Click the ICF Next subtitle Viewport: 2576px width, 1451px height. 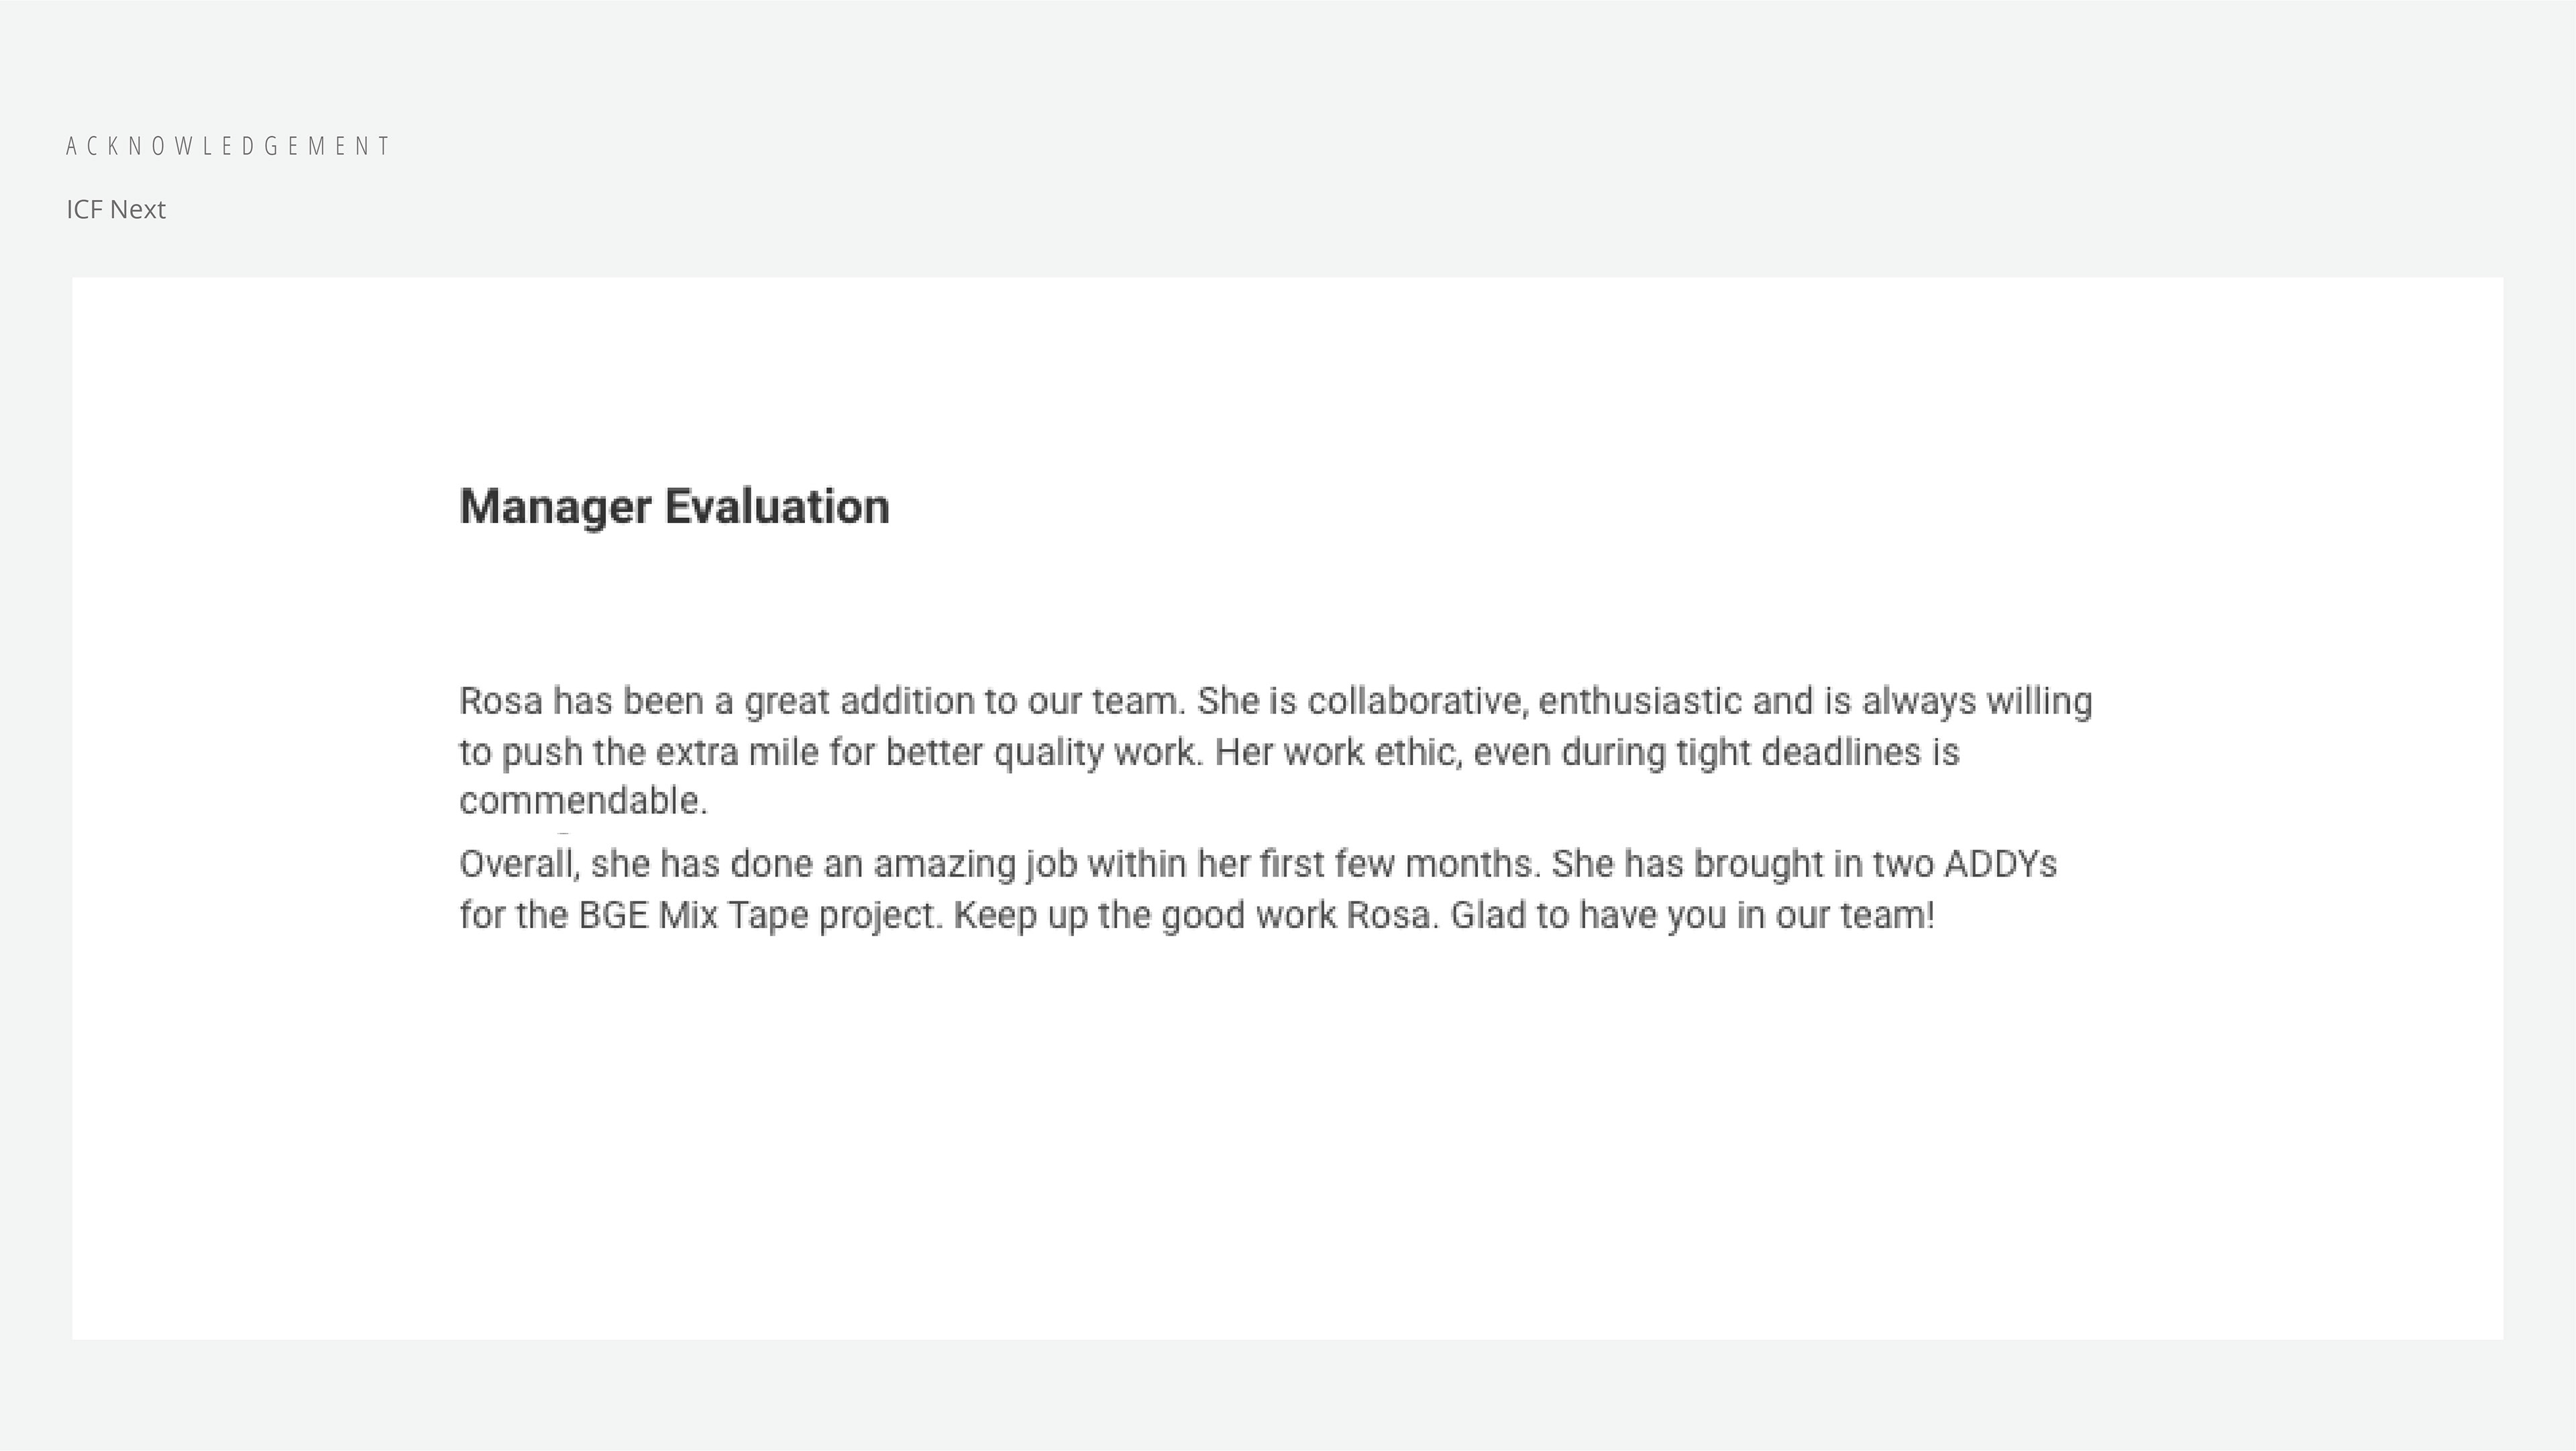point(116,209)
